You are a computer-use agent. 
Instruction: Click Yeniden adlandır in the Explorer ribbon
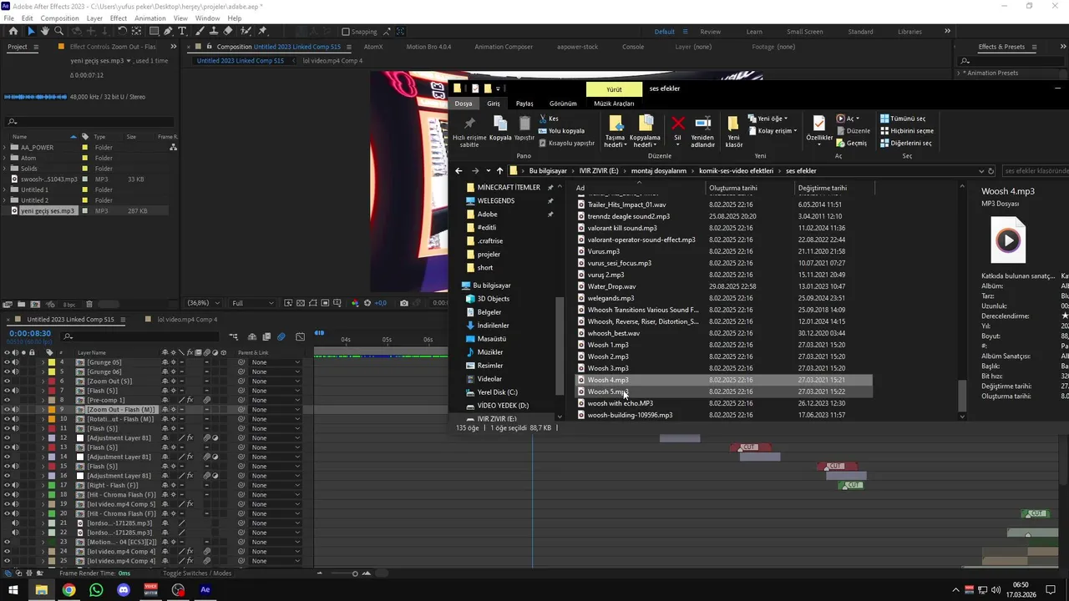click(702, 131)
